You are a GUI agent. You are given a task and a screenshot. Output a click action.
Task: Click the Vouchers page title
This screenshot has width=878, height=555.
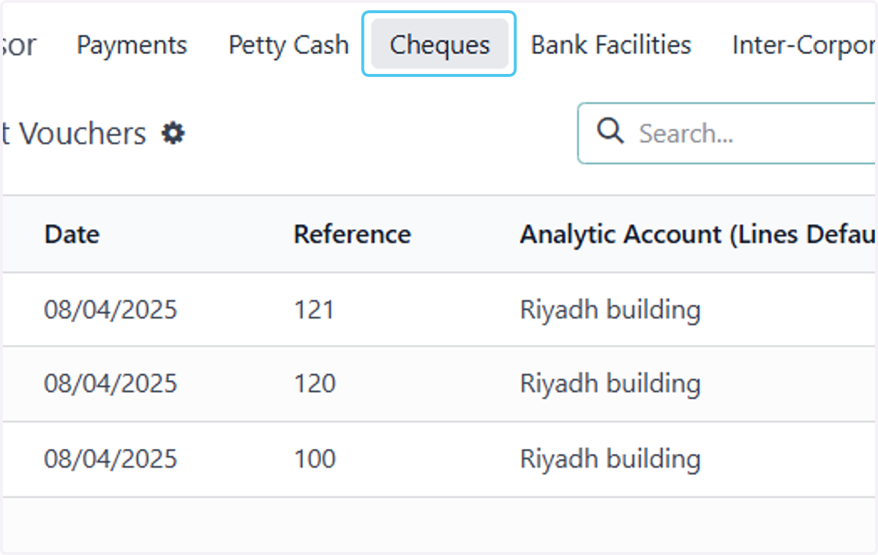pos(75,133)
